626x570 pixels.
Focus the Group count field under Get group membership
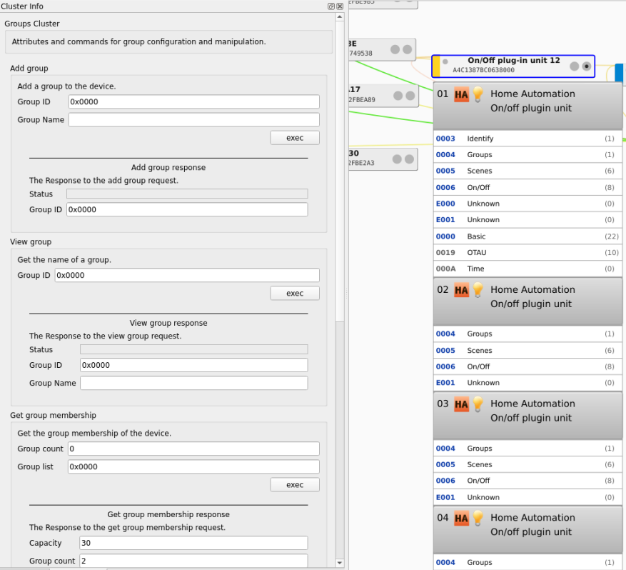tap(193, 449)
